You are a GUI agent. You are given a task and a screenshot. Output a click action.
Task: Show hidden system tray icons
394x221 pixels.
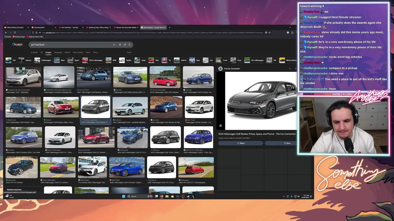(283, 196)
